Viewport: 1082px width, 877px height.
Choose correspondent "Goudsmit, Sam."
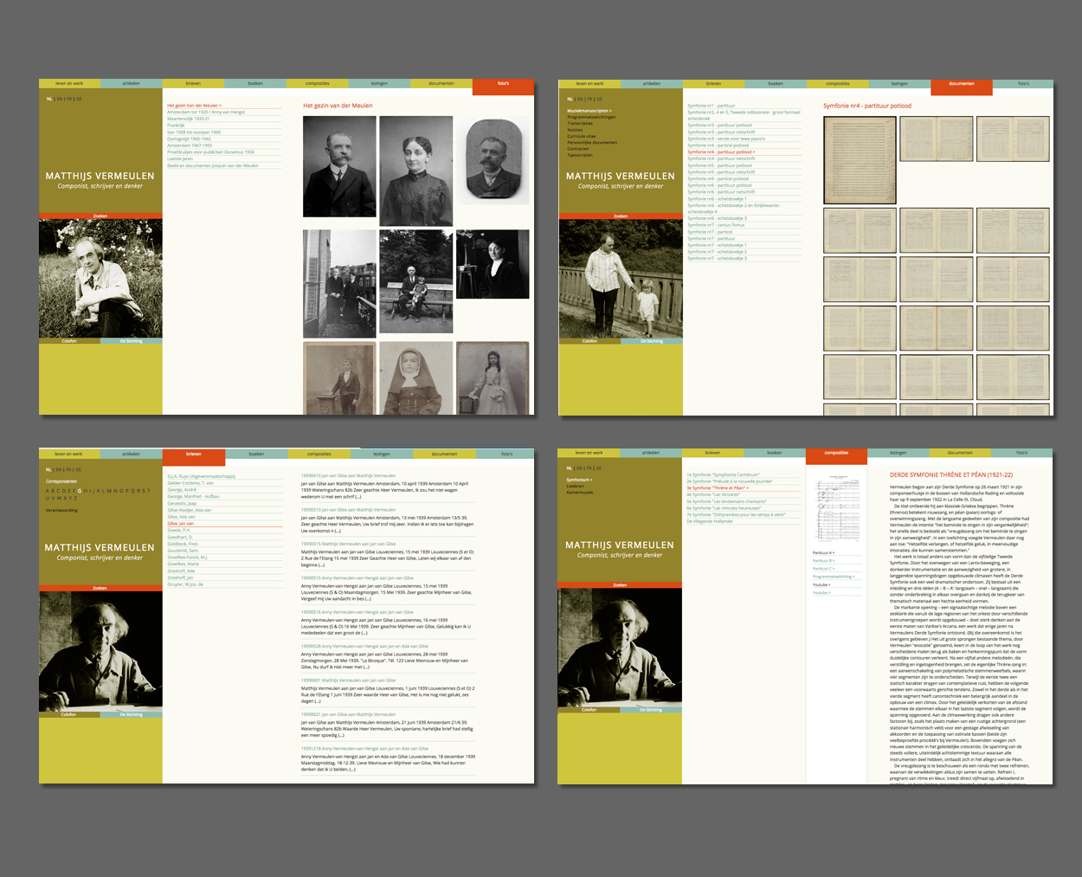point(183,551)
